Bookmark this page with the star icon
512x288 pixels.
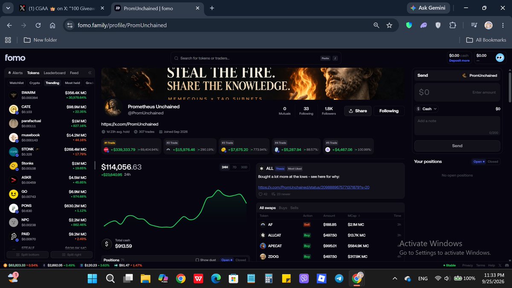pos(389,25)
